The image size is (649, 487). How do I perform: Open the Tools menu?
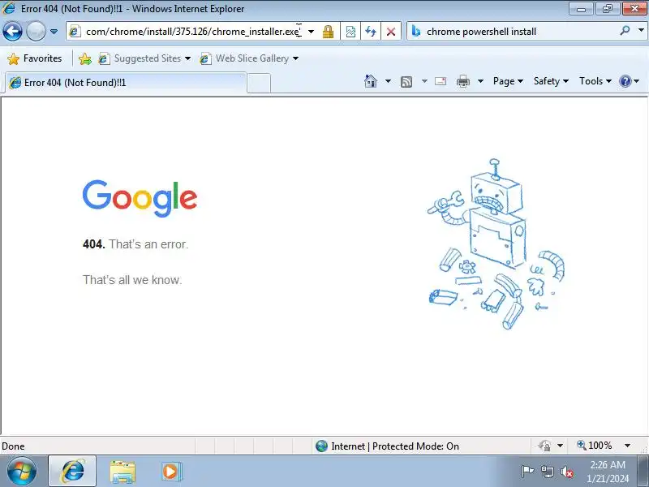point(595,81)
